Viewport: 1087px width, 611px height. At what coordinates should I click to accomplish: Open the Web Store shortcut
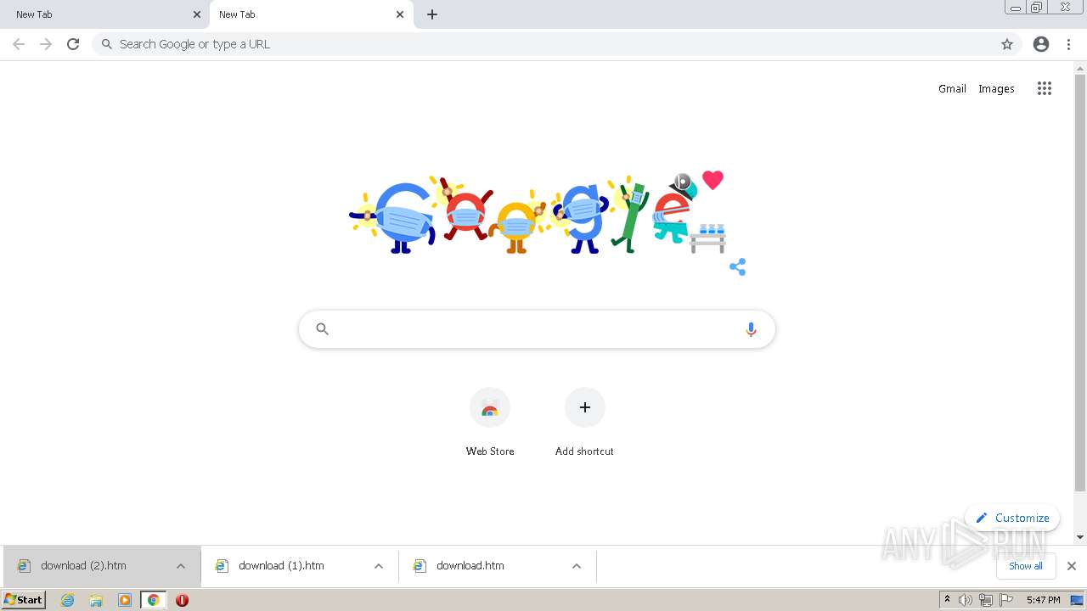coord(490,423)
